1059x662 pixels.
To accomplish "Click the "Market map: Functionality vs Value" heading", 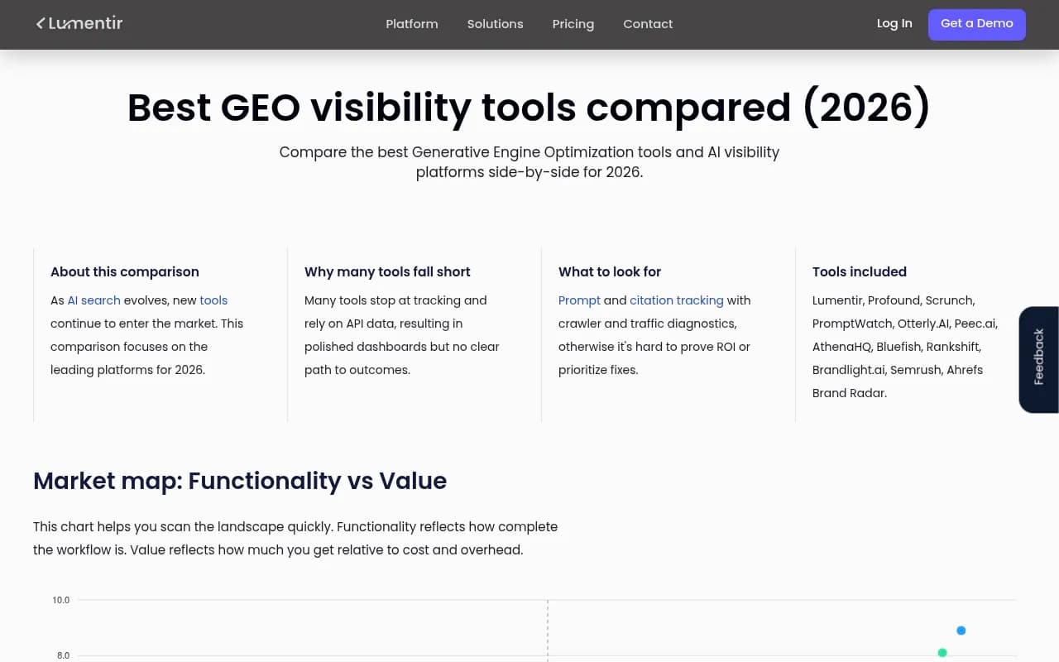I will pyautogui.click(x=240, y=481).
